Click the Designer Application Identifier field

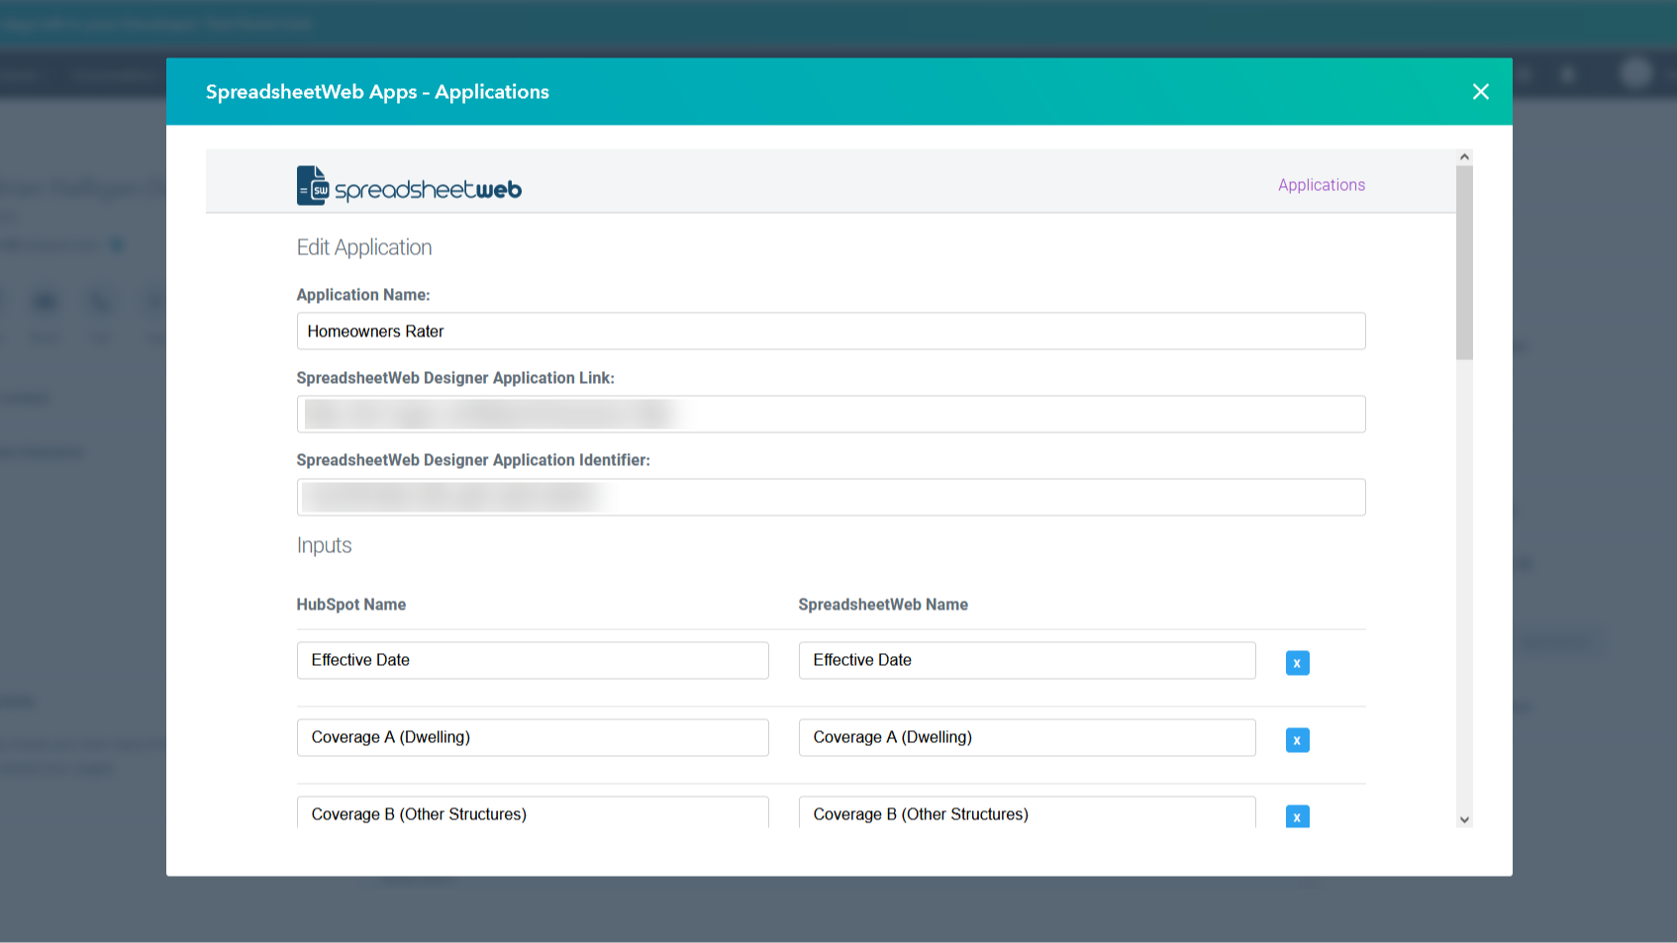point(831,497)
